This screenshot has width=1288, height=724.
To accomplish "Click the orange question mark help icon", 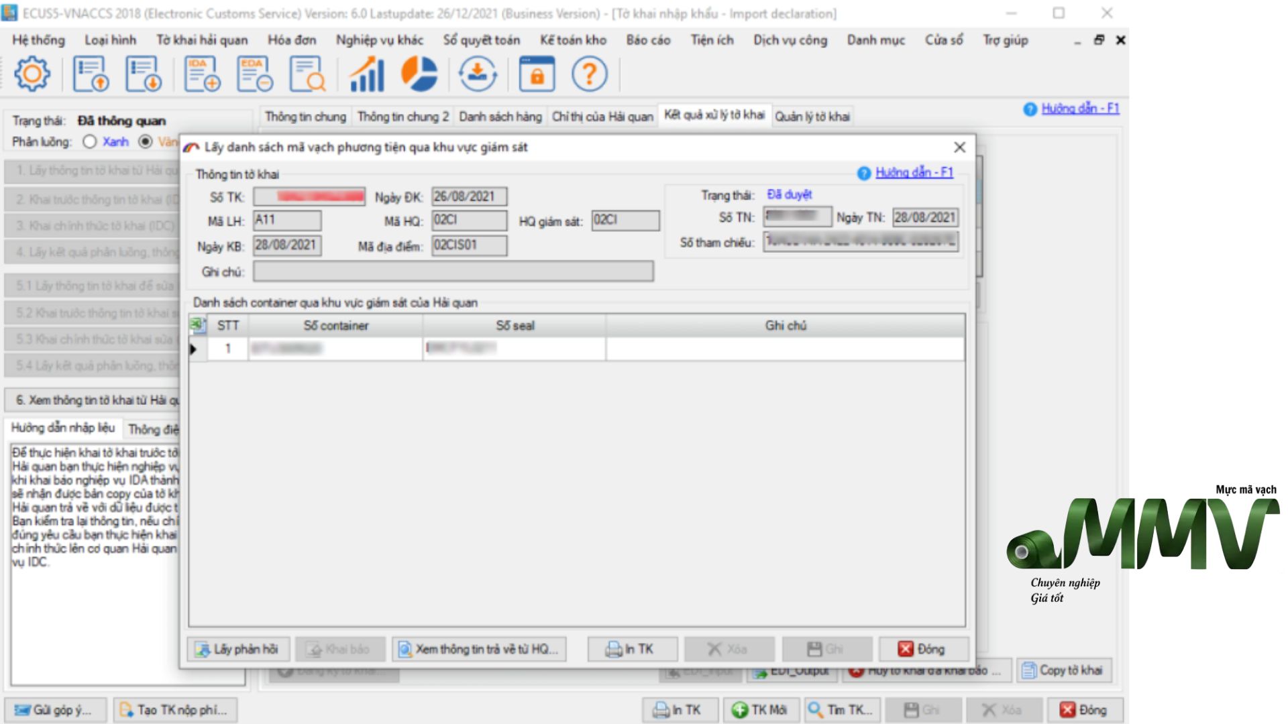I will (590, 74).
